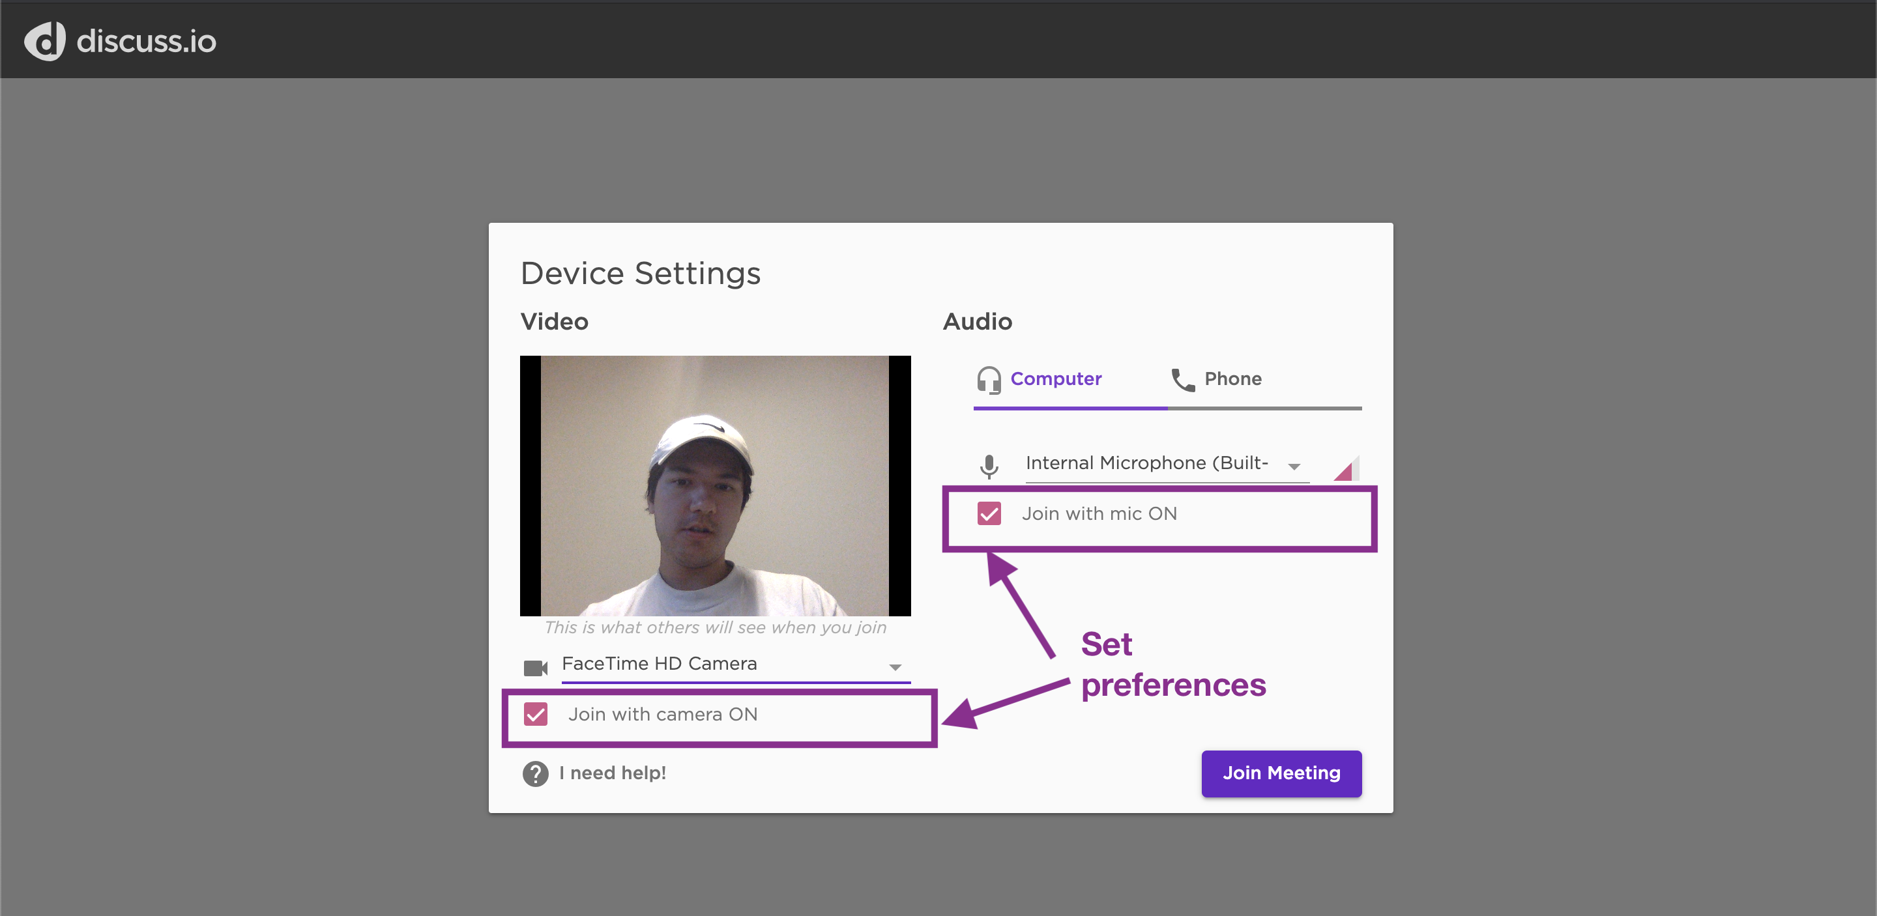
Task: Click 'This is what others will see' caption
Action: tap(715, 627)
